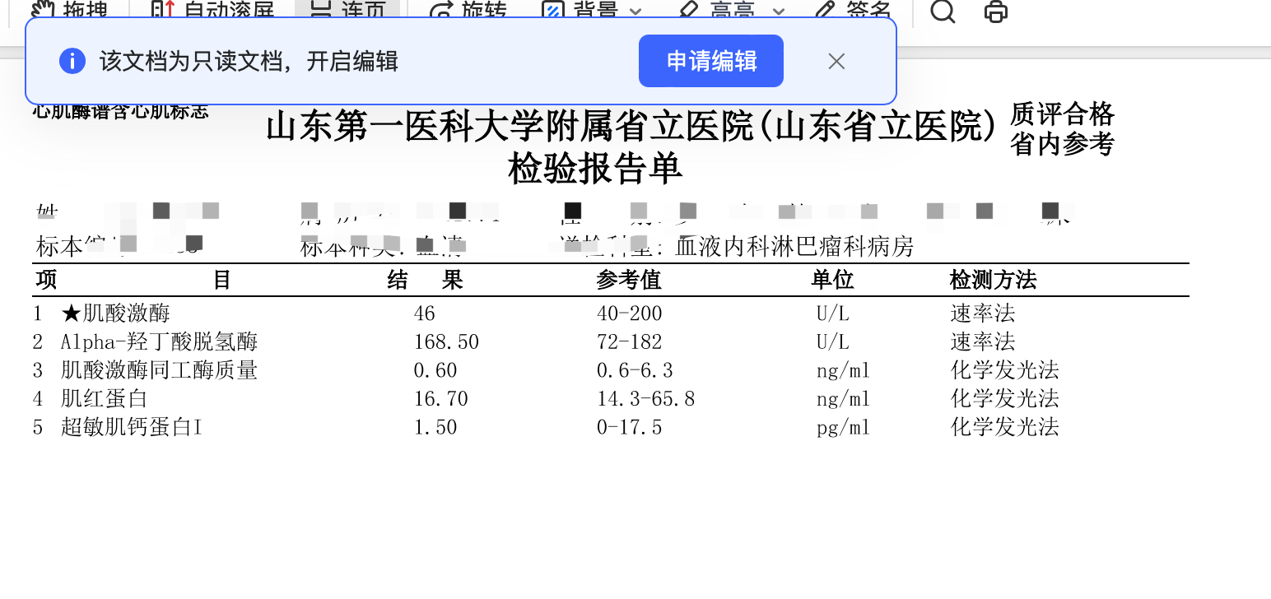Dismiss the read-only notification banner

836,61
